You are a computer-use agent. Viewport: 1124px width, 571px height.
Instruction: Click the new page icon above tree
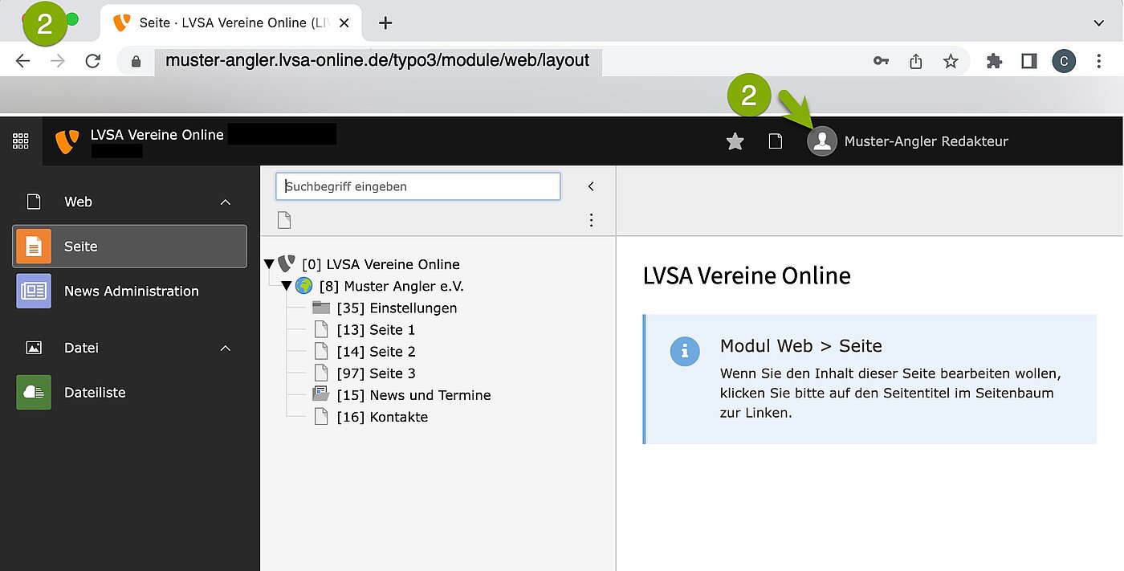(x=284, y=220)
